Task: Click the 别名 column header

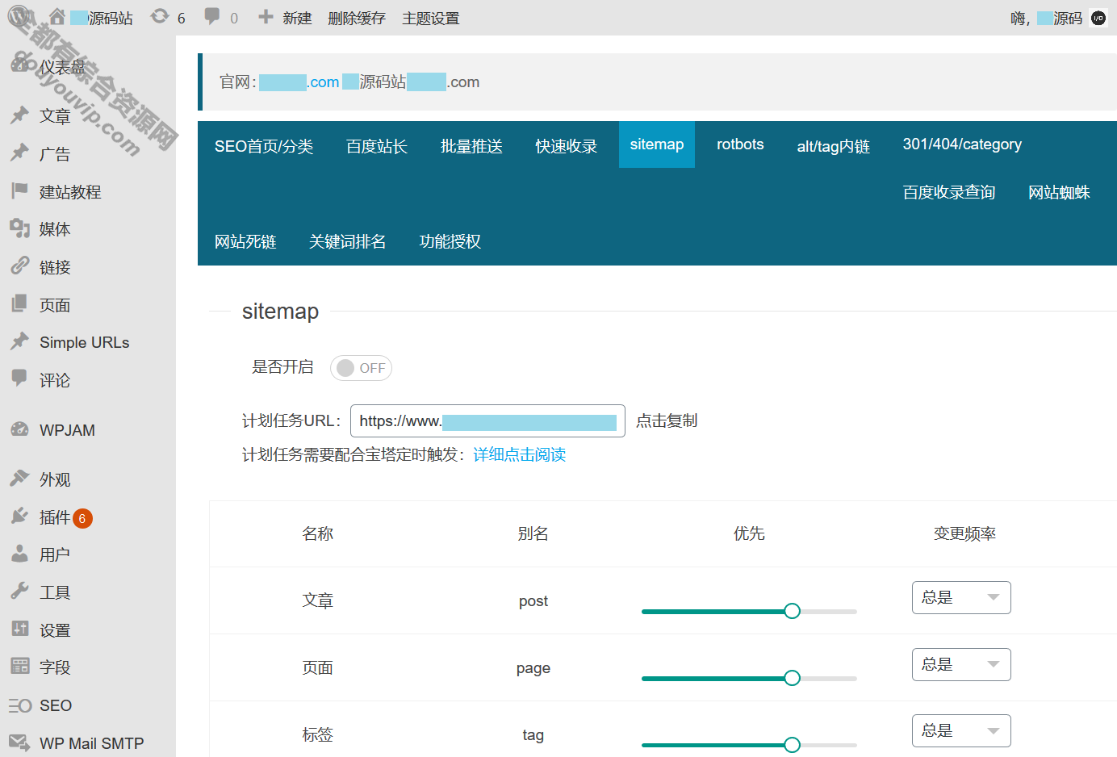Action: [x=533, y=533]
